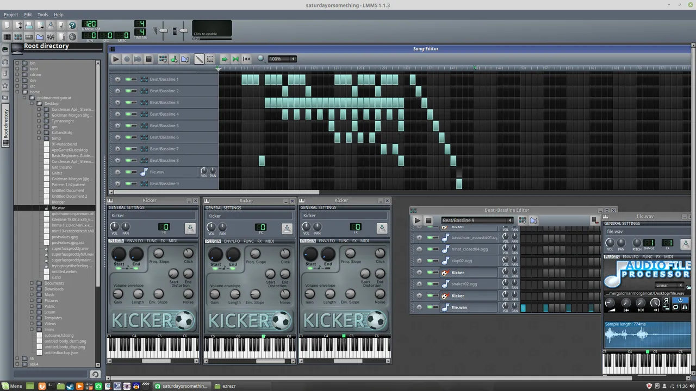Export the current project to audio
Image resolution: width=696 pixels, height=391 pixels.
click(61, 25)
